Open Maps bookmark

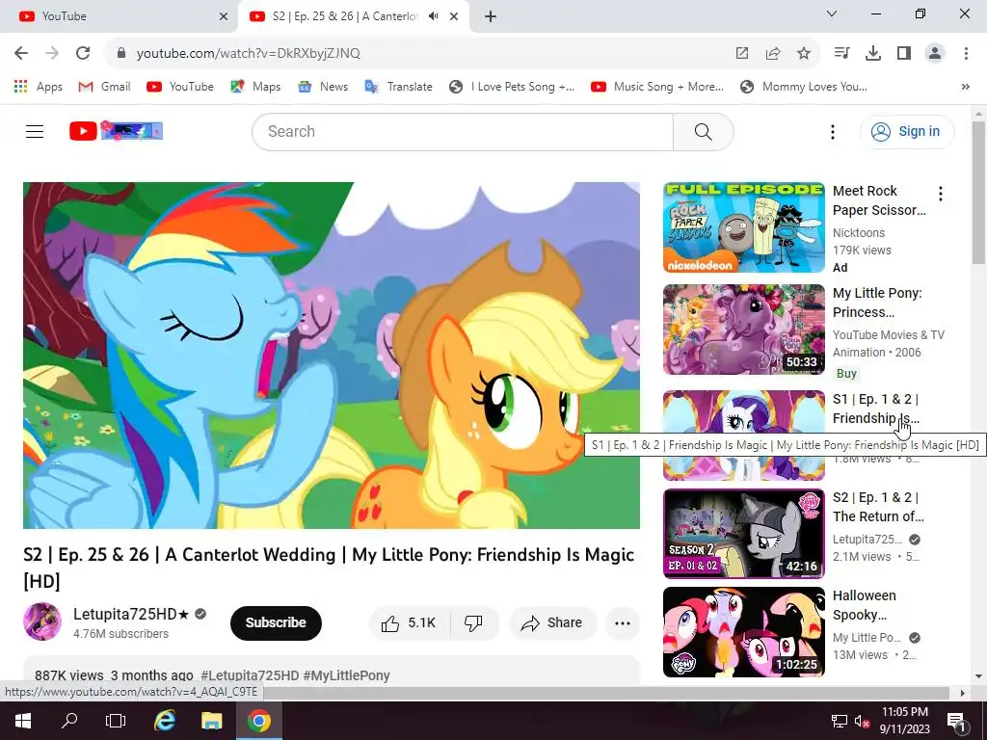(x=255, y=87)
